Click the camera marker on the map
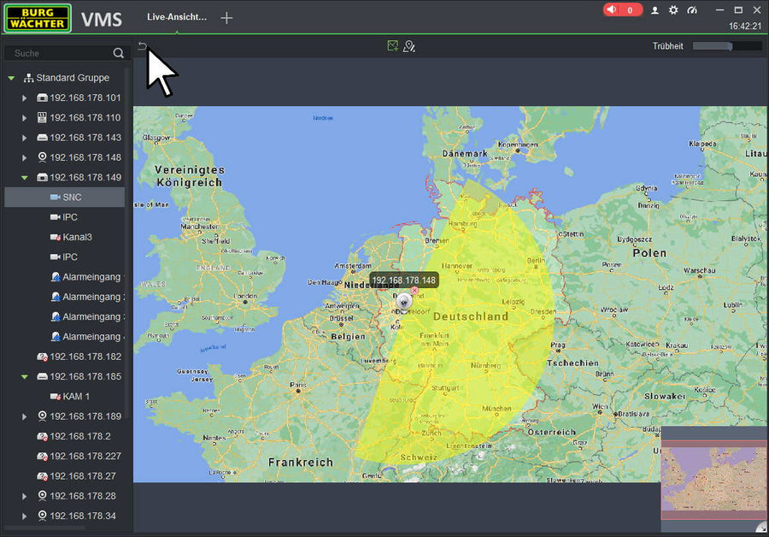Image resolution: width=769 pixels, height=537 pixels. click(x=404, y=300)
